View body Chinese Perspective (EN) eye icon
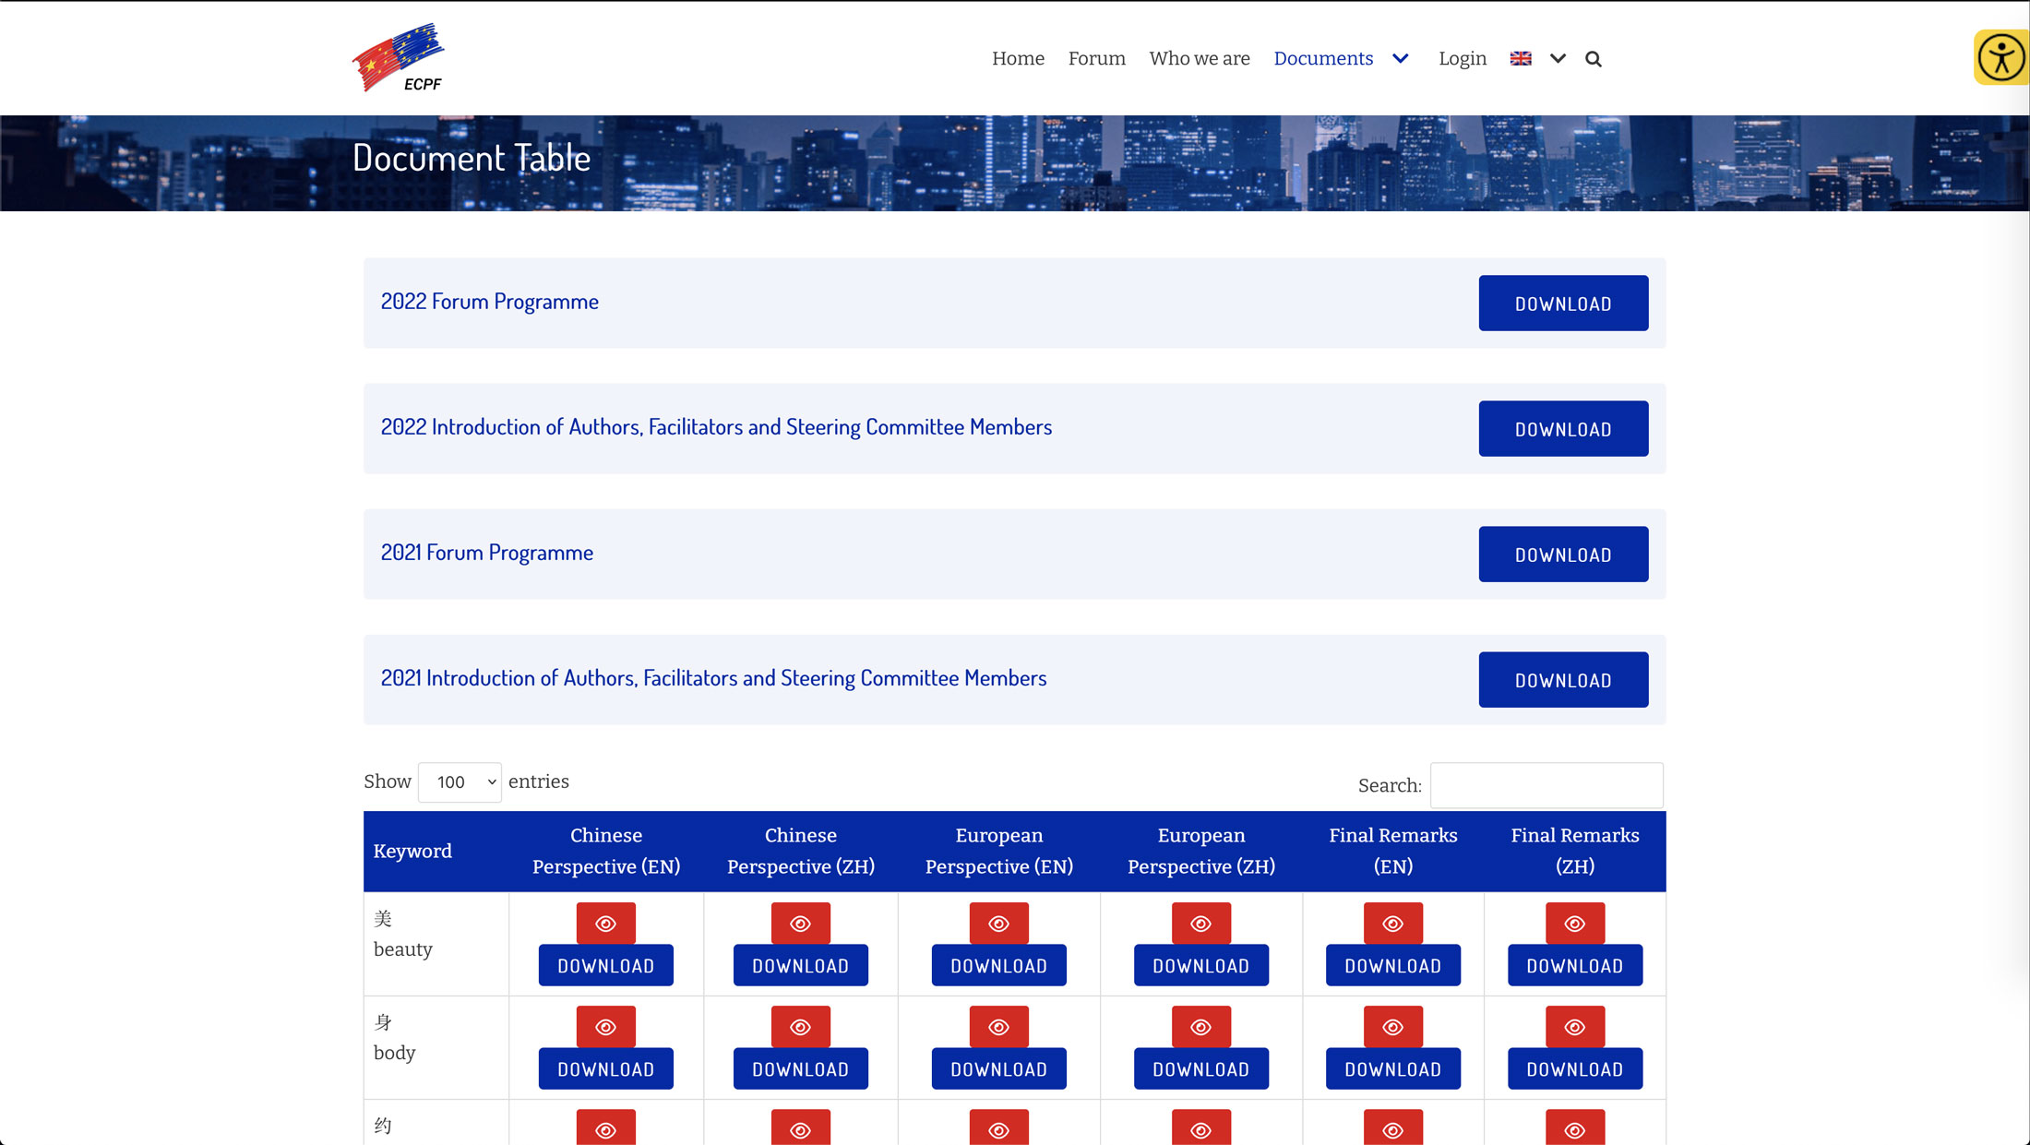The height and width of the screenshot is (1145, 2030). coord(606,1027)
